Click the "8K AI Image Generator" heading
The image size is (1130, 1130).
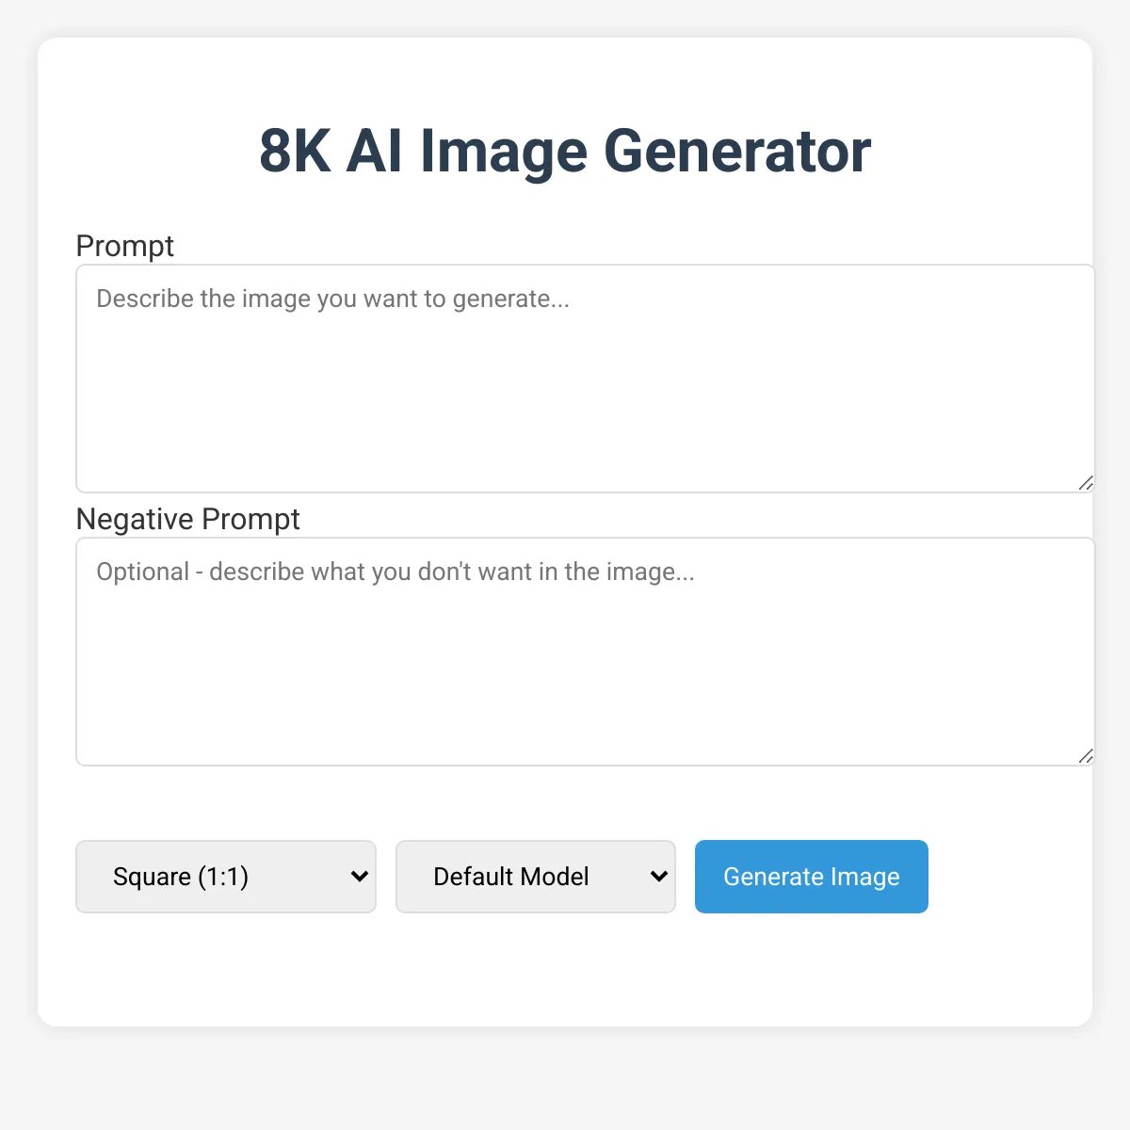(565, 151)
